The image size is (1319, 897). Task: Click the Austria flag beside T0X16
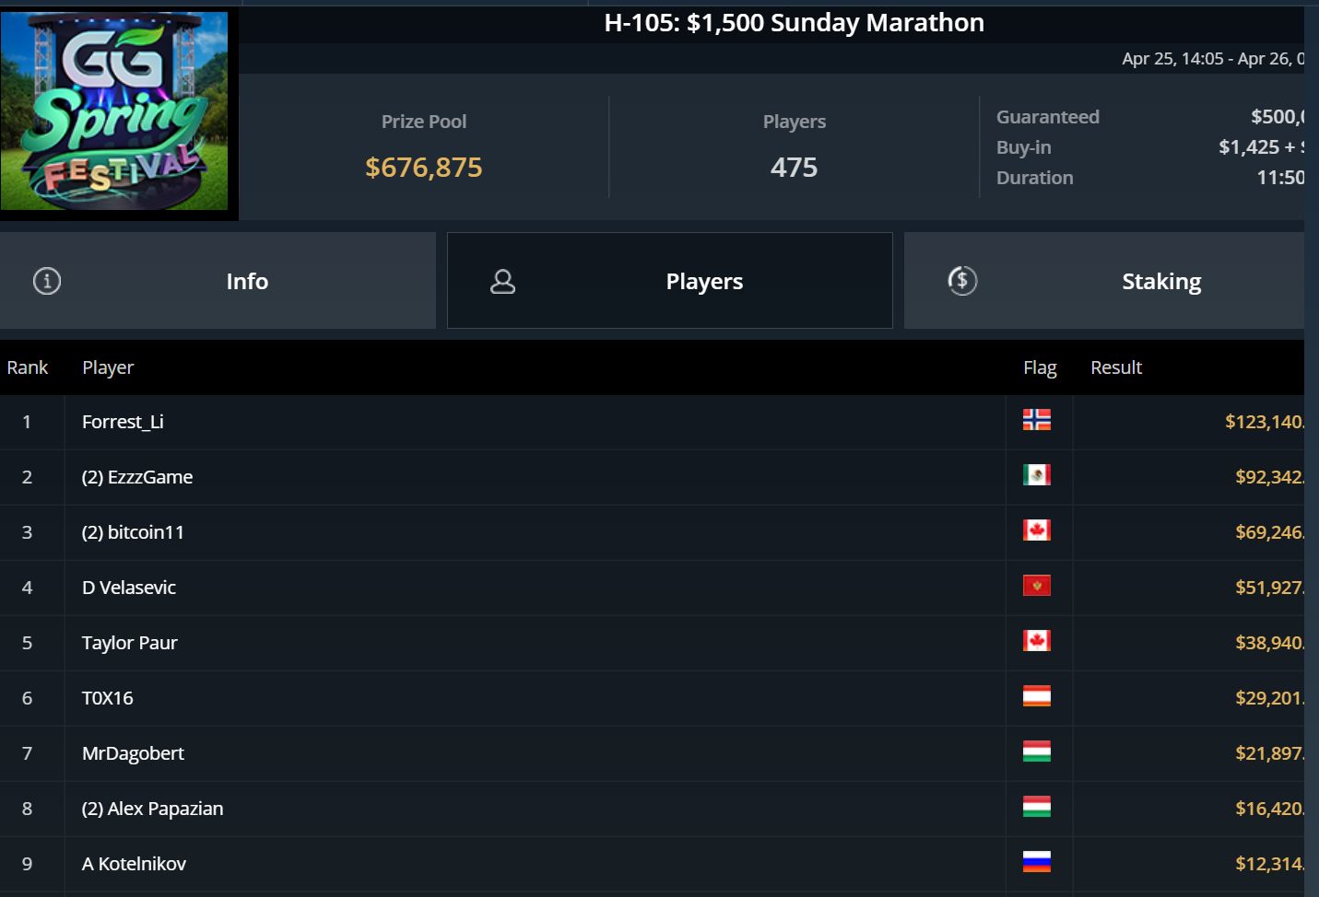pos(1036,696)
